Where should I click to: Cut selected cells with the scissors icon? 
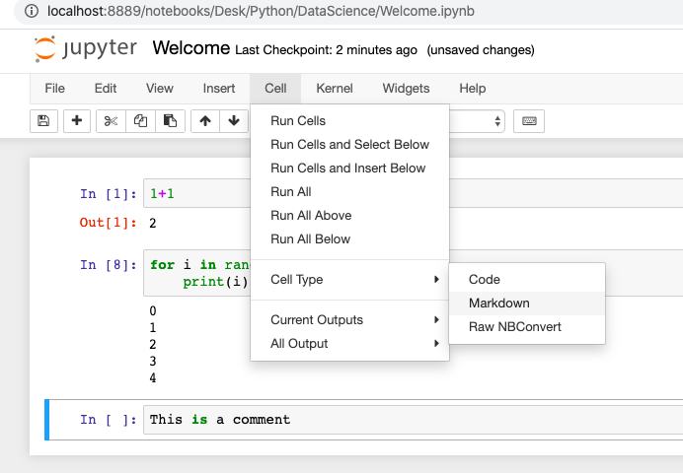point(111,121)
